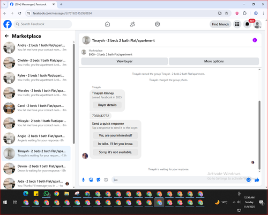
Task: Click the Buyer details button
Action: (107, 105)
